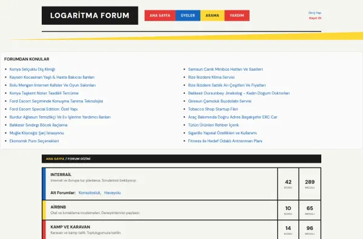The width and height of the screenshot is (363, 239).
Task: Go to the ÜYELER menu item
Action: click(188, 16)
